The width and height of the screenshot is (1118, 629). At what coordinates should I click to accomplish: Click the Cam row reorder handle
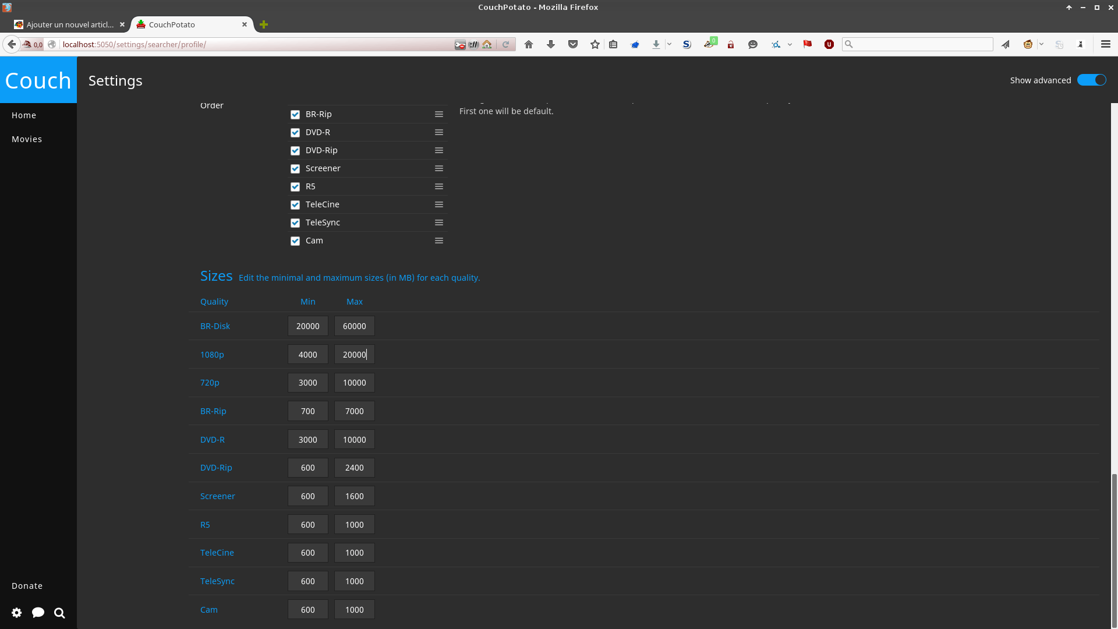click(439, 241)
